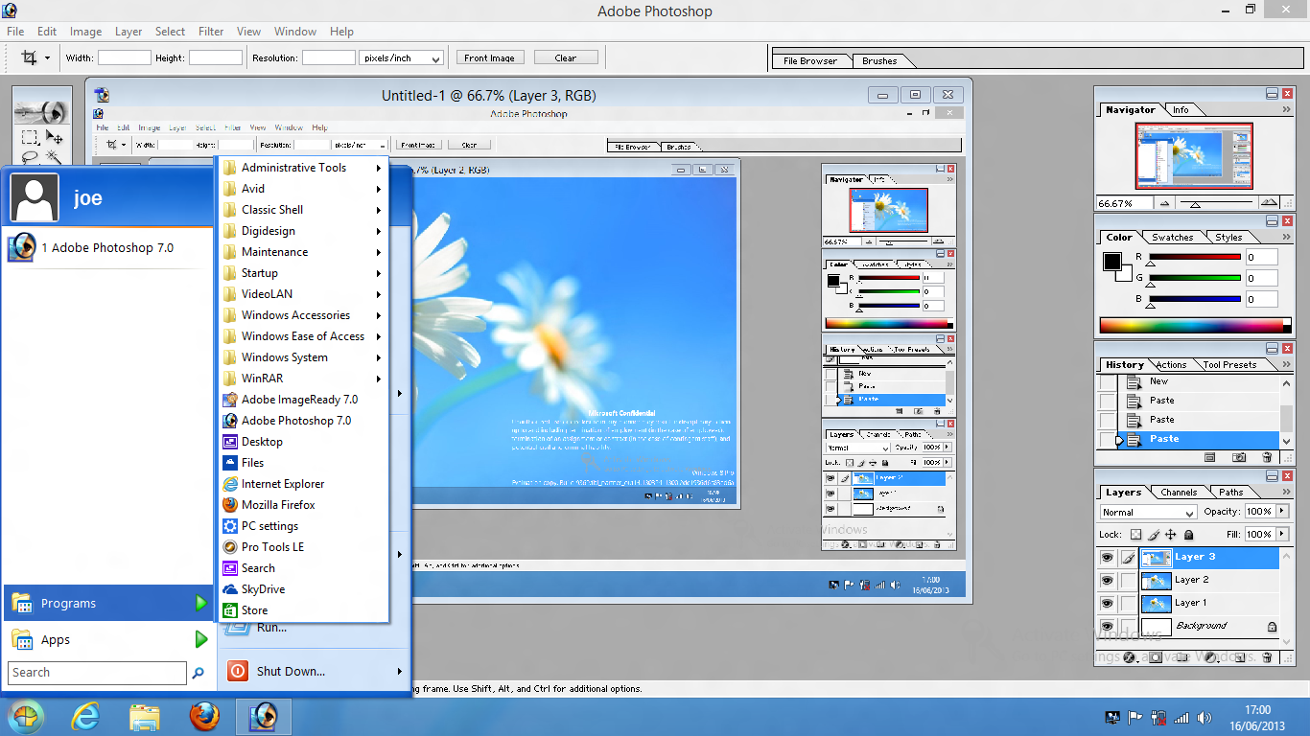Click the crop Width input field

(124, 58)
